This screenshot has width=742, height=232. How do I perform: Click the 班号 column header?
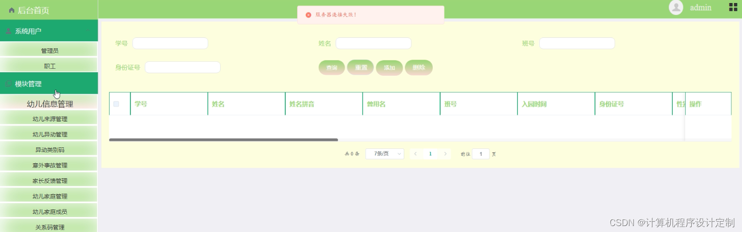point(479,104)
